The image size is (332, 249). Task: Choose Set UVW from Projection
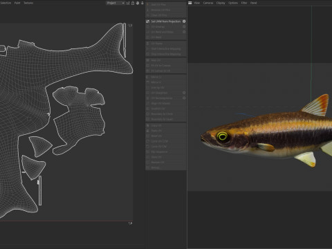click(x=166, y=21)
